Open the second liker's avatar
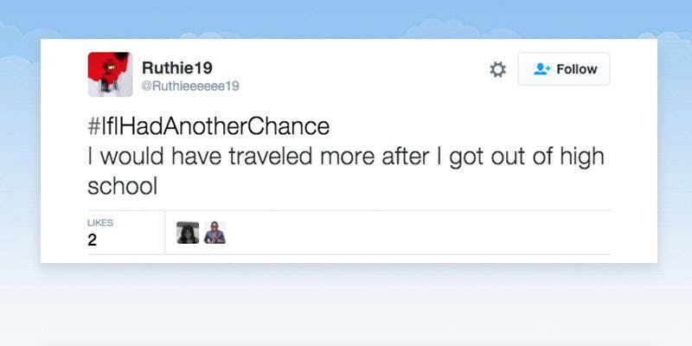Screen dimensions: 692x346 [215, 233]
